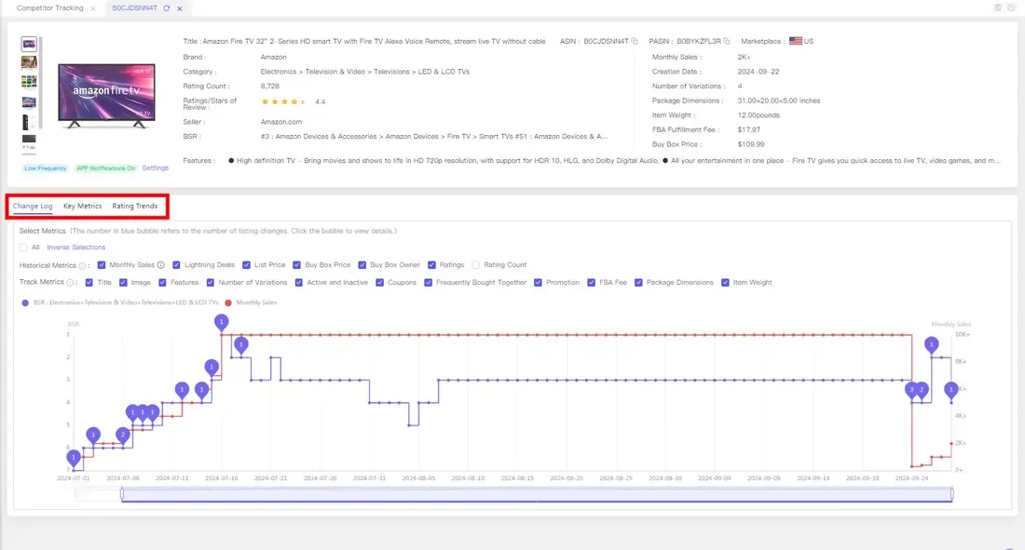Open the Change Log tab

click(x=33, y=207)
